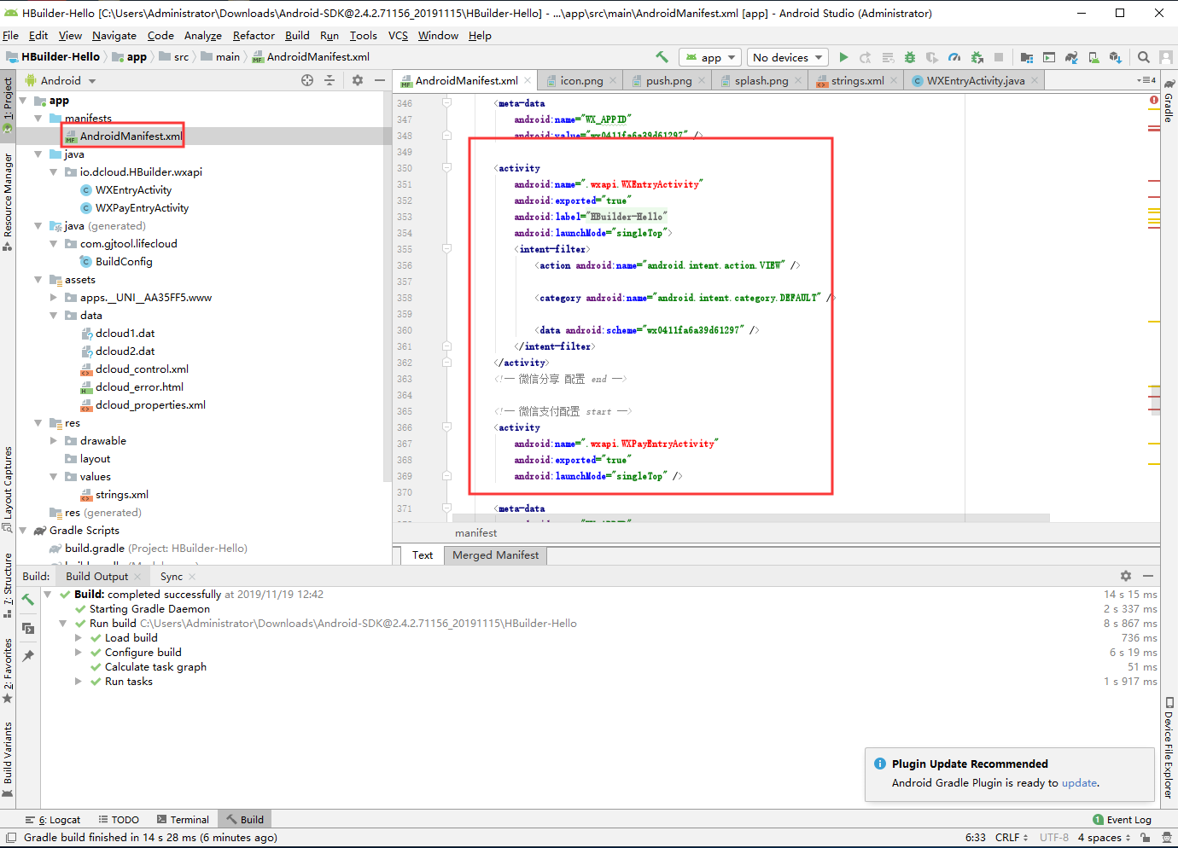Image resolution: width=1178 pixels, height=848 pixels.
Task: Click the Stop square icon
Action: click(x=999, y=57)
